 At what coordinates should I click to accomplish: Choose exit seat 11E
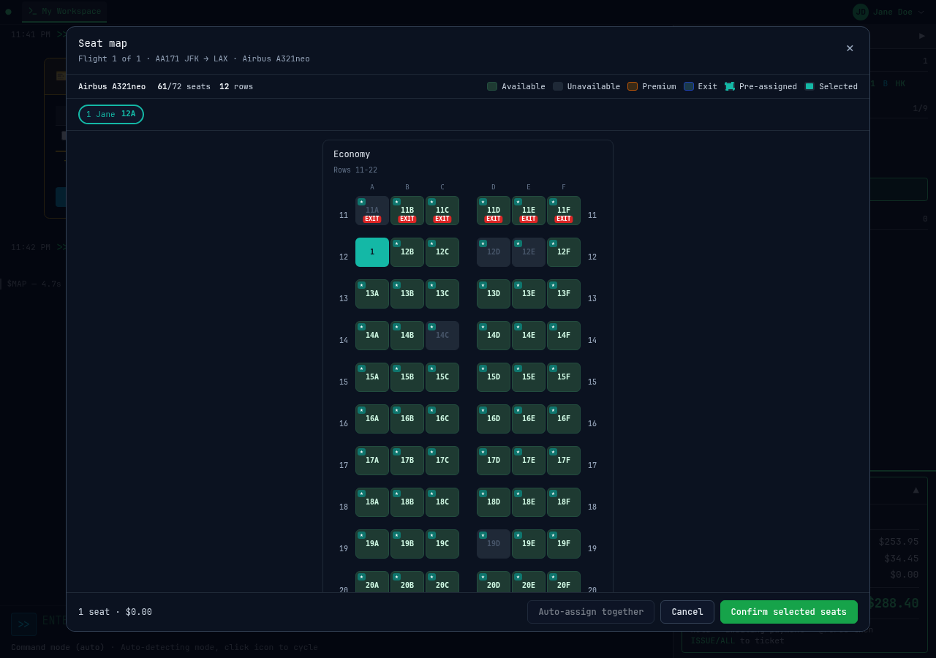click(x=529, y=211)
